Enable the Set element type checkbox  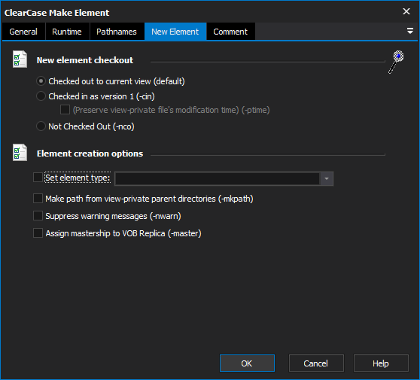coord(38,178)
